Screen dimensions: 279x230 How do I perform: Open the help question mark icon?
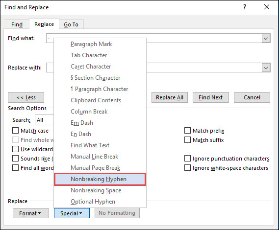245,7
